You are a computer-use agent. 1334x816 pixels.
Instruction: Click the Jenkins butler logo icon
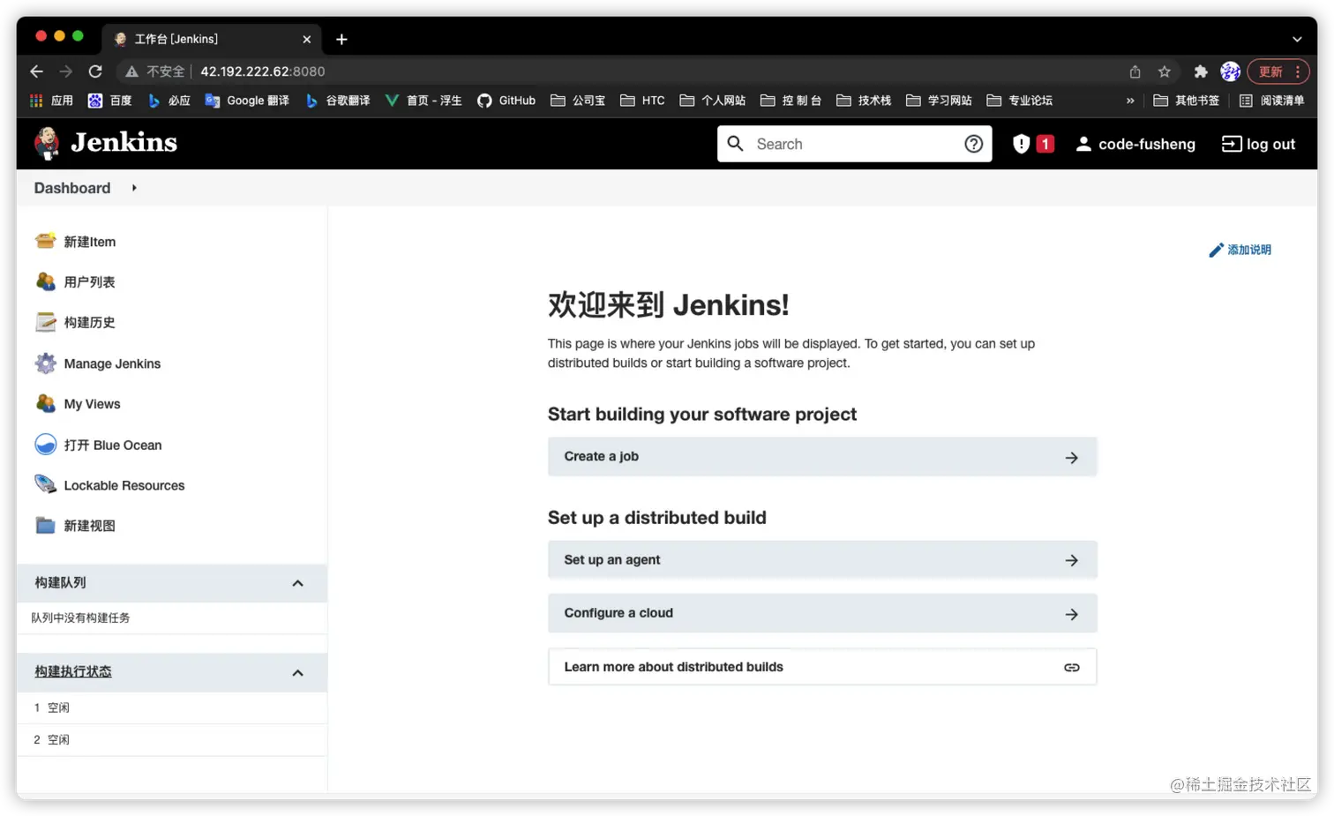click(47, 143)
